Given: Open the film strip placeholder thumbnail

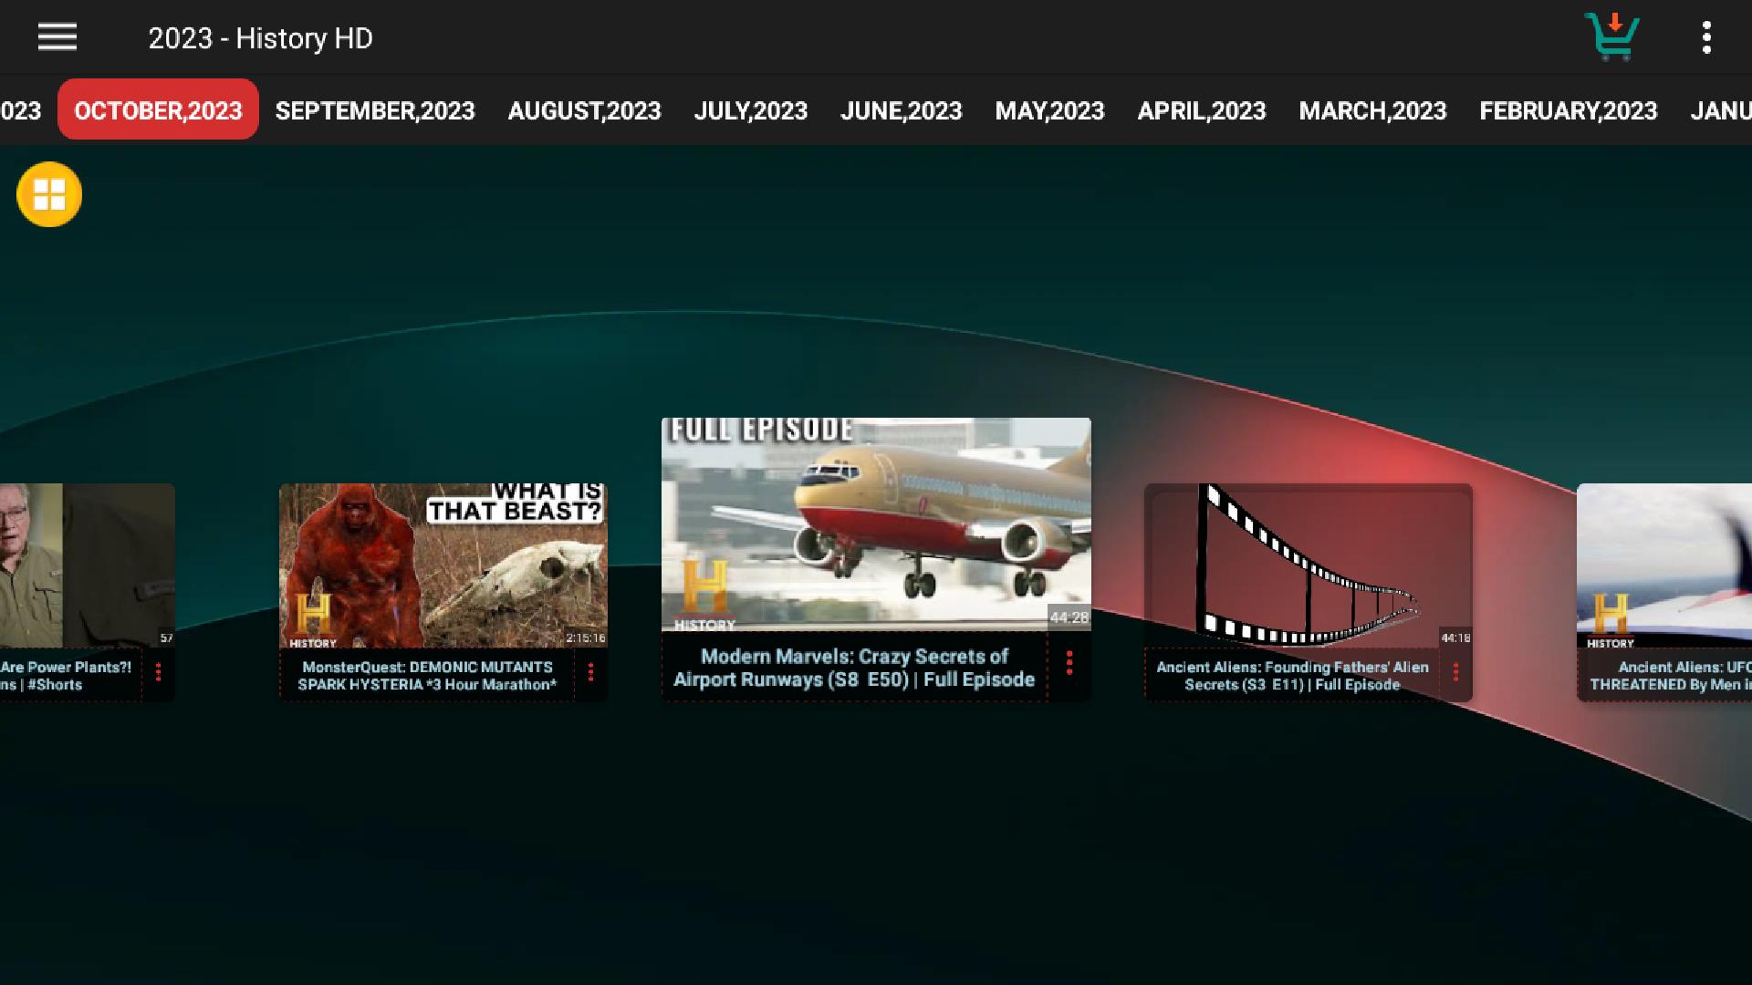Looking at the screenshot, I should click(1309, 565).
